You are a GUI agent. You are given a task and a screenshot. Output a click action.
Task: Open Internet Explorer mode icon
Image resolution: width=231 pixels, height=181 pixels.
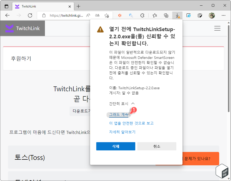click(188, 15)
